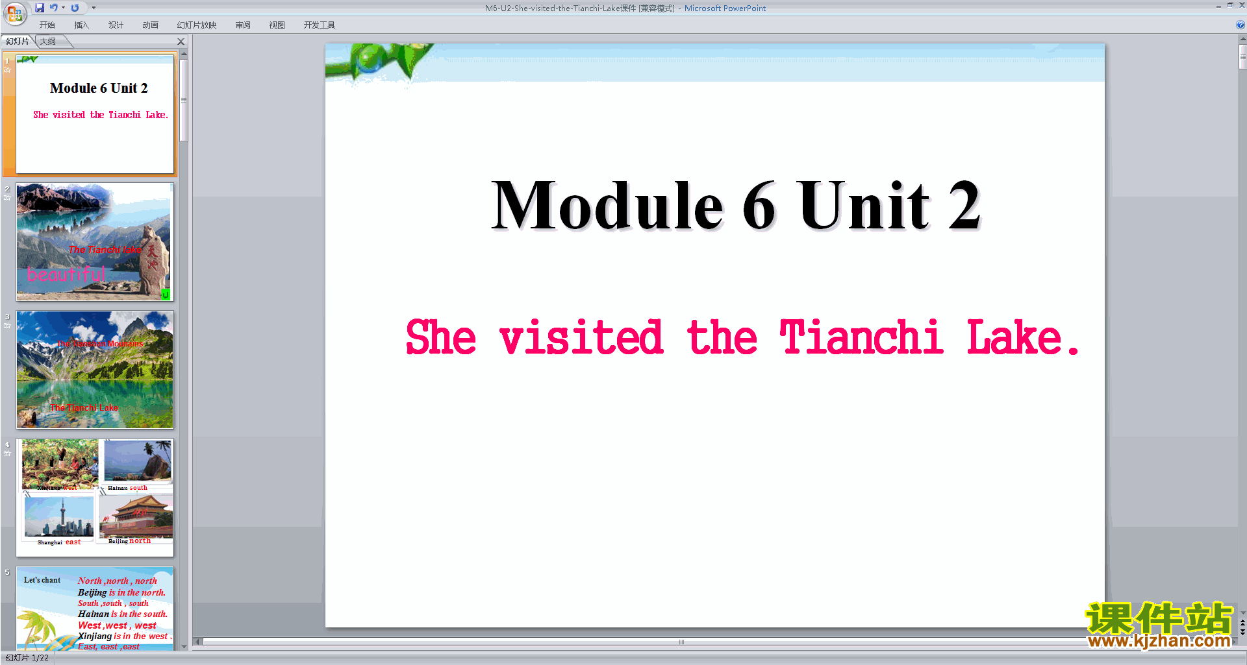Click the Save icon in quick access toolbar
1247x665 pixels.
point(40,8)
